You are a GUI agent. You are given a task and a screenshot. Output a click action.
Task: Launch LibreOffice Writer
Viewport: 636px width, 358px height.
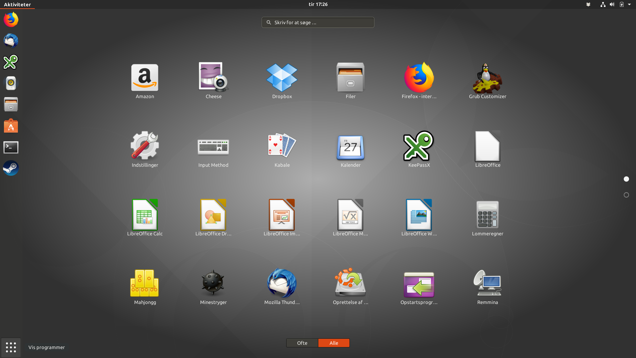tap(419, 218)
